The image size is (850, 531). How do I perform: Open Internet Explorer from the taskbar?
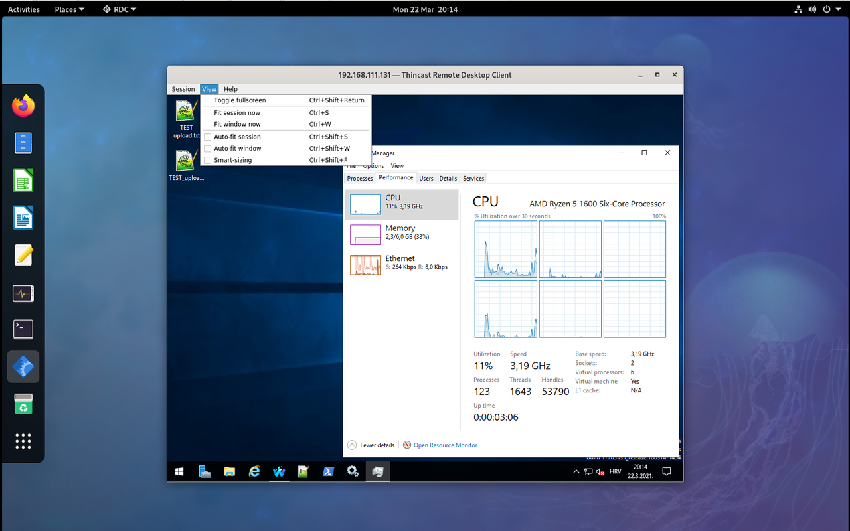pos(254,471)
